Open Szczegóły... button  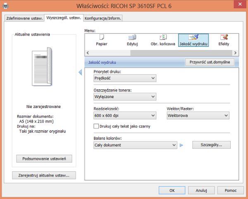pyautogui.click(x=211, y=145)
